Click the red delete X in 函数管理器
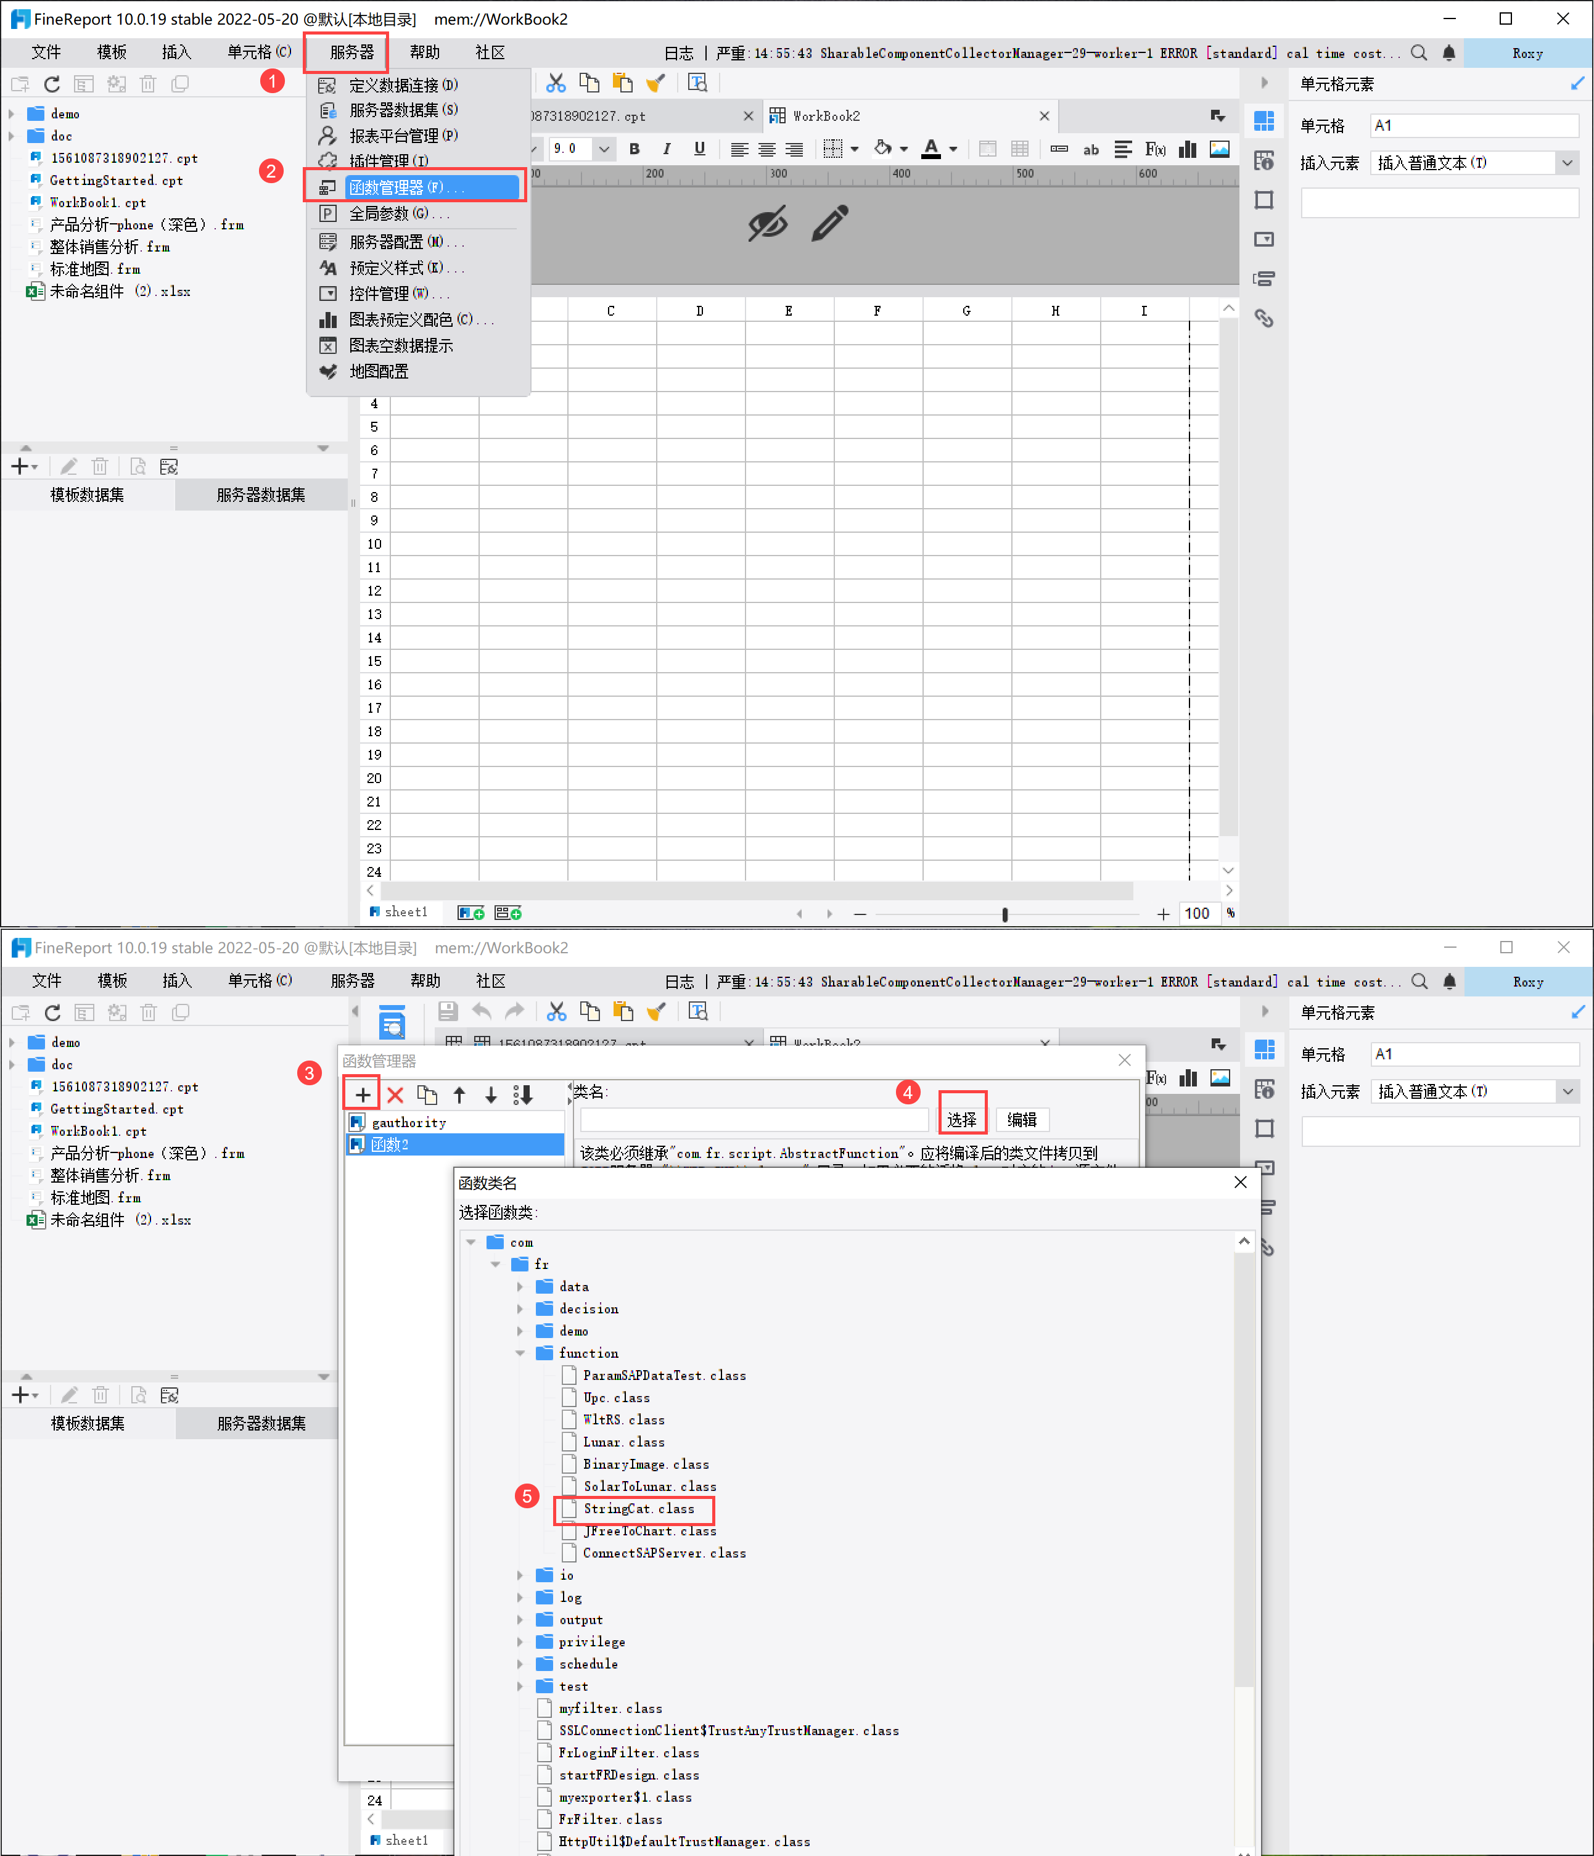Screen dimensions: 1594x1856 [x=395, y=1094]
